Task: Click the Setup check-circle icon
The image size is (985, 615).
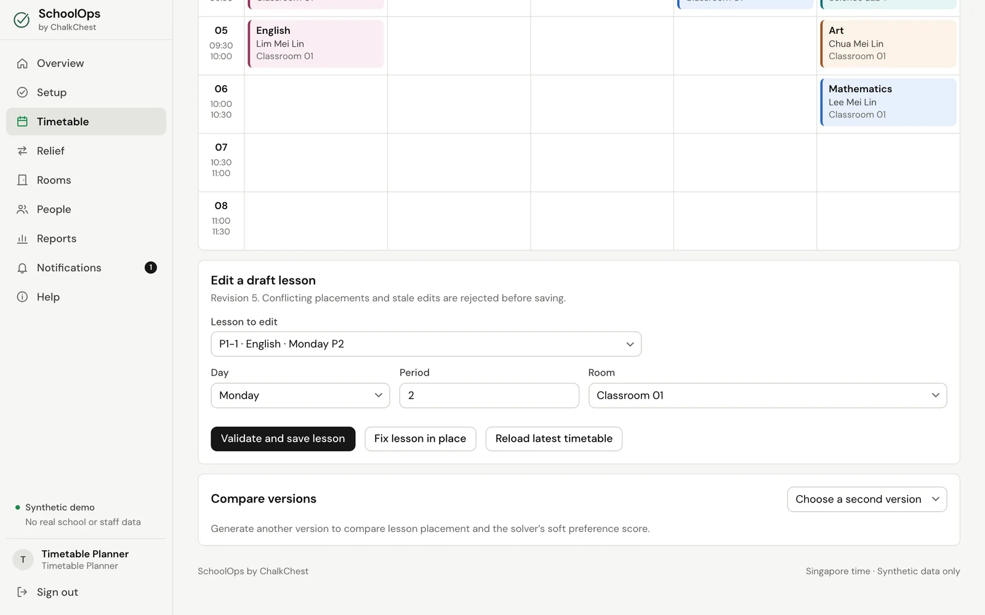Action: coord(22,92)
